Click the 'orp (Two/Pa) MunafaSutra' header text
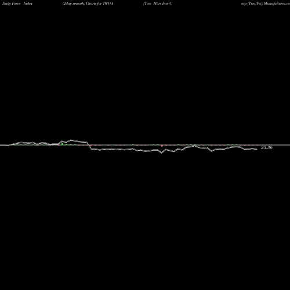This screenshot has height=290, width=290. click(x=266, y=3)
